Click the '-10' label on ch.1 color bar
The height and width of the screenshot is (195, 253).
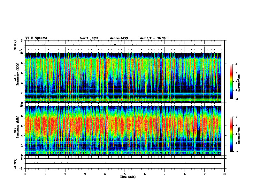pyautogui.click(x=236, y=99)
